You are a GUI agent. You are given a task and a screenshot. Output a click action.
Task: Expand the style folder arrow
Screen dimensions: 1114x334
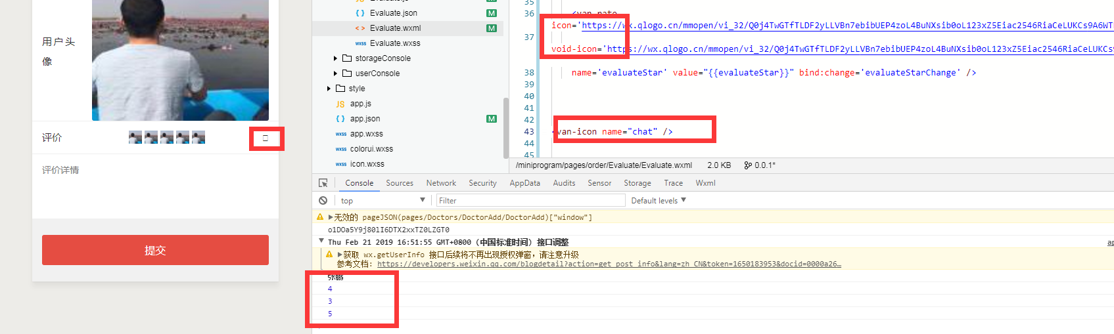pyautogui.click(x=329, y=89)
